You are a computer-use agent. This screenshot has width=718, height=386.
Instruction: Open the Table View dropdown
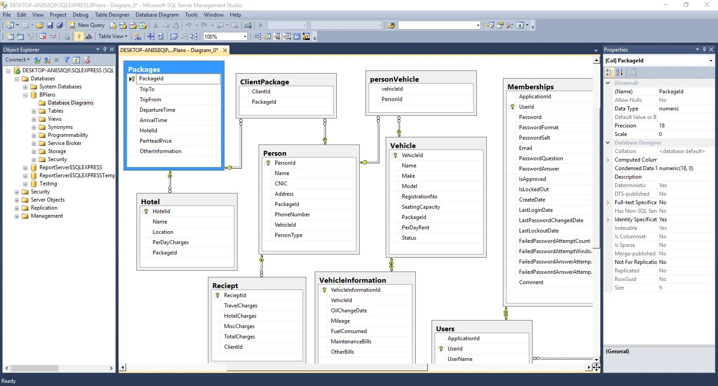[113, 36]
